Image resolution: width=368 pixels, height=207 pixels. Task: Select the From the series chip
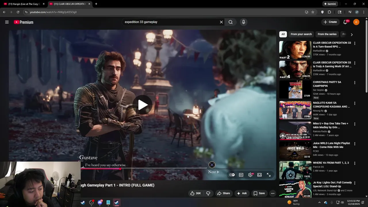point(327,34)
